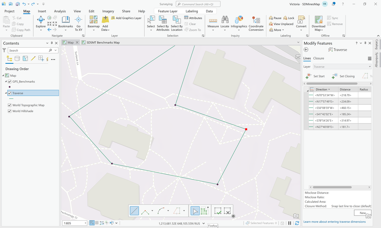Toggle Lock labels
The image size is (381, 228).
pyautogui.click(x=289, y=18)
